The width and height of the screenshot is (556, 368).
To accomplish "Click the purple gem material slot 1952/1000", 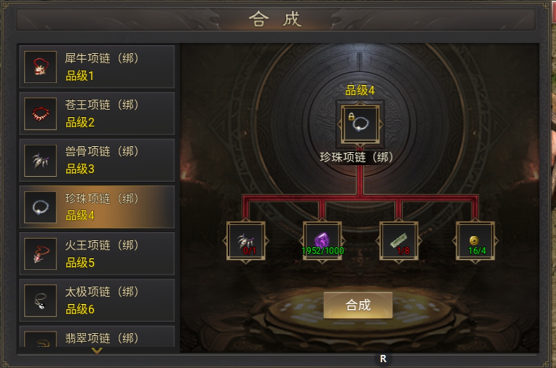I will (322, 241).
